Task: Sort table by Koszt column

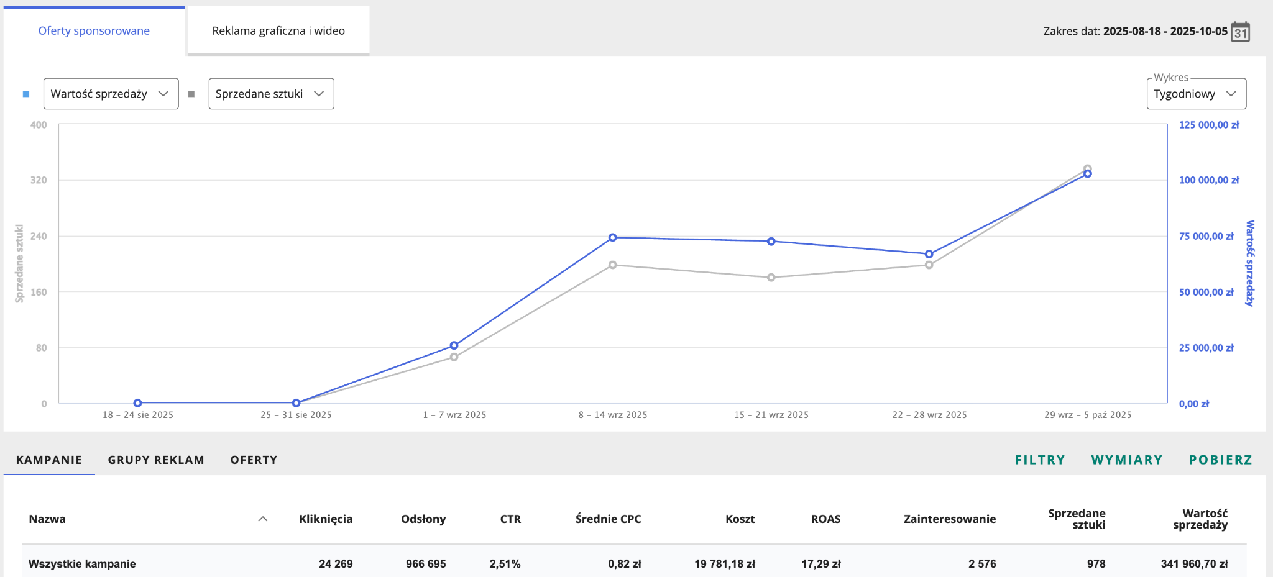Action: 740,519
